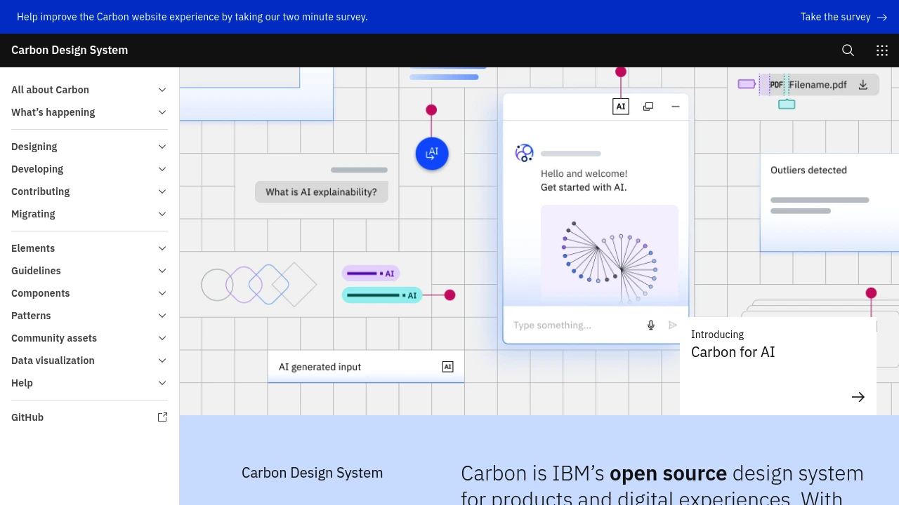Click the dandelion chart thumbnail in chat

(609, 254)
